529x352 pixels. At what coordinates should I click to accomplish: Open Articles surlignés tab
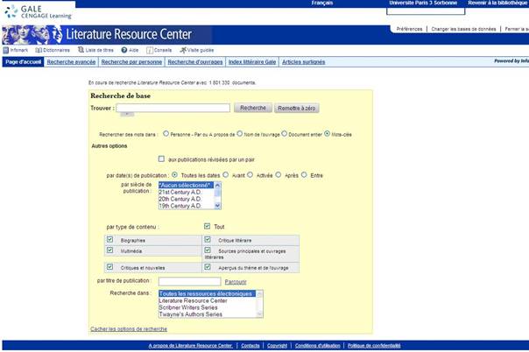pos(304,62)
